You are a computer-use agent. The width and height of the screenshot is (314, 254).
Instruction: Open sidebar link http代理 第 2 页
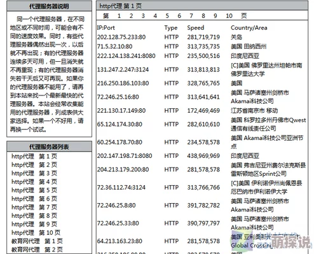(x=34, y=165)
